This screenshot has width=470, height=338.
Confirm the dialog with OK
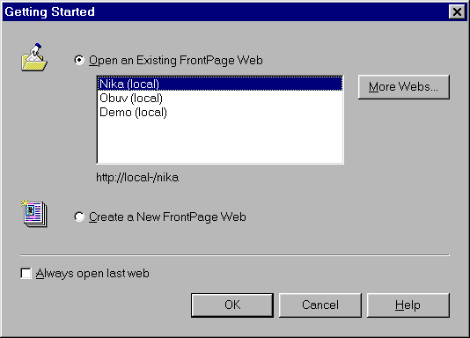pos(232,305)
